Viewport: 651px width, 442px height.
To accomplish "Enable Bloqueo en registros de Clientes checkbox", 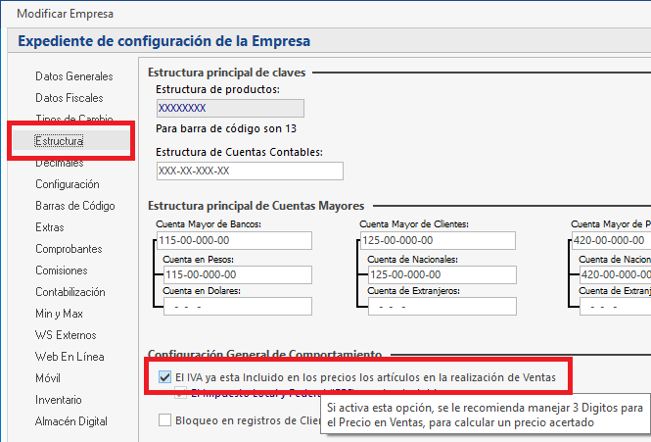I will (164, 421).
